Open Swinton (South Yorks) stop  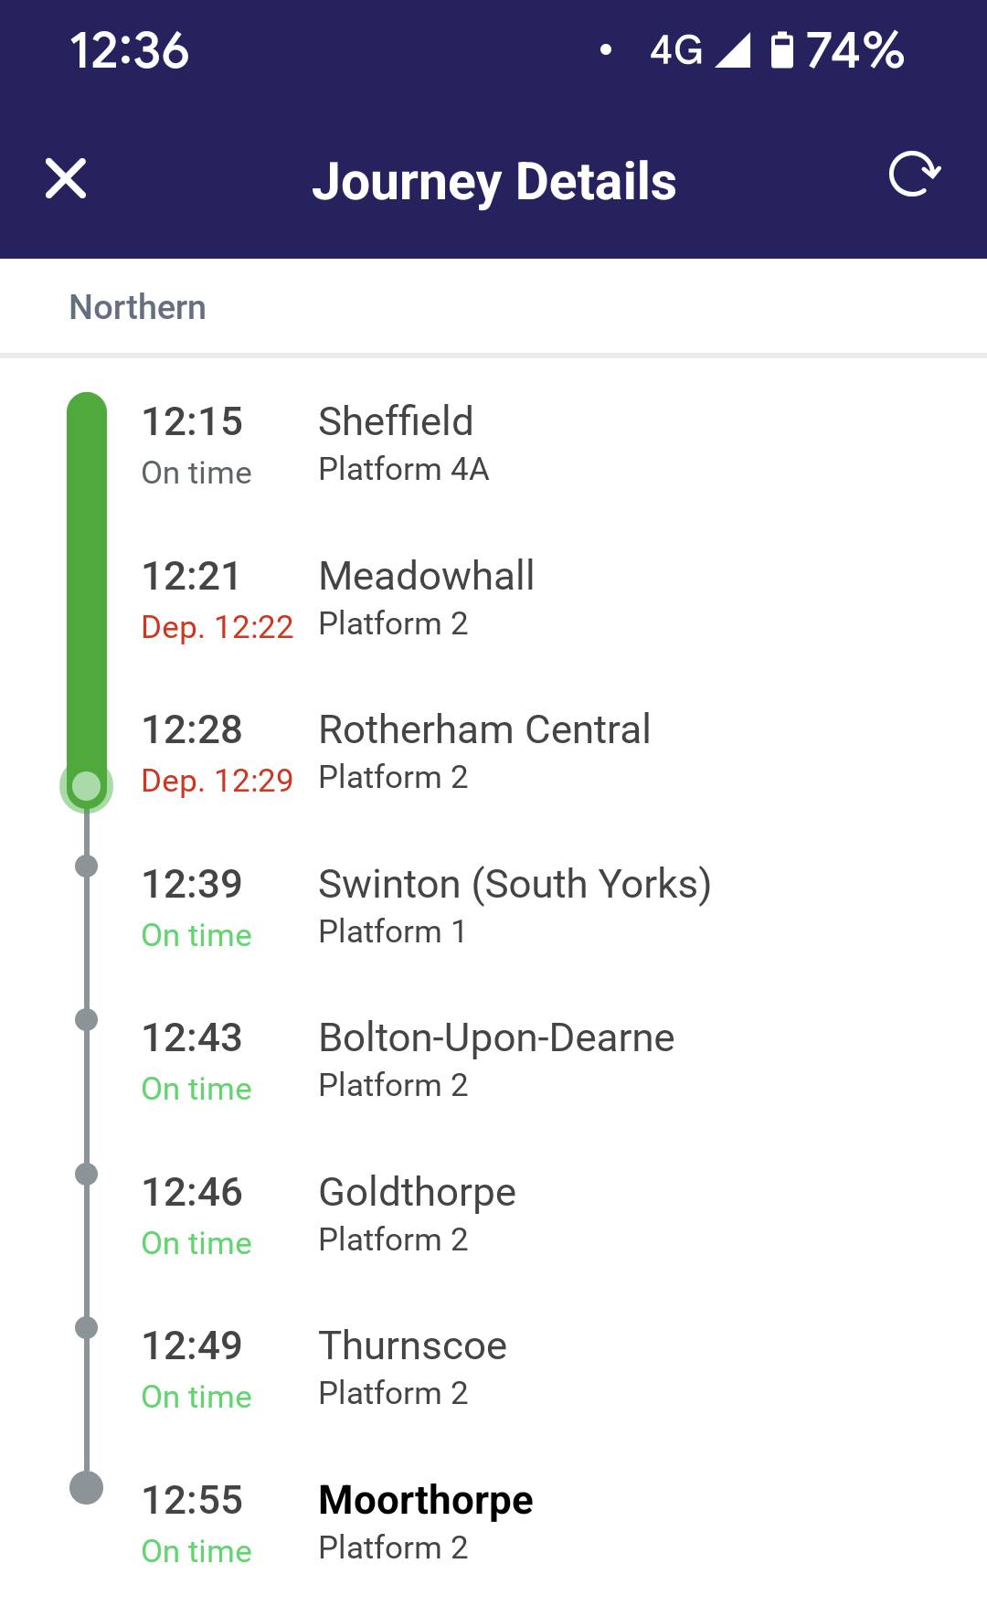pos(515,885)
